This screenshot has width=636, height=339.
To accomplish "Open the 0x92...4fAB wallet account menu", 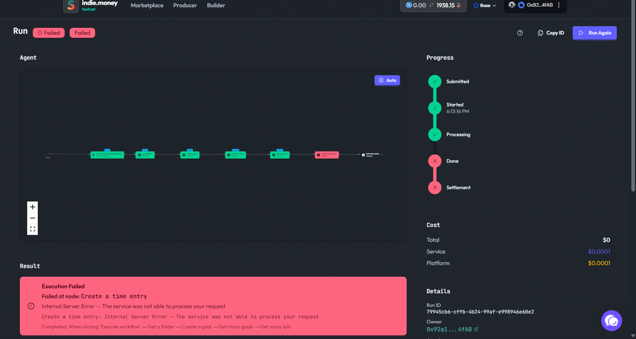I will tap(535, 5).
